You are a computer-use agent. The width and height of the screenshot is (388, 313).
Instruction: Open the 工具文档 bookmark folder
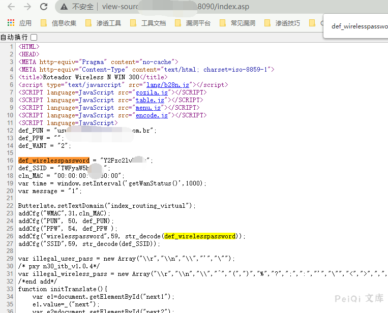click(148, 23)
